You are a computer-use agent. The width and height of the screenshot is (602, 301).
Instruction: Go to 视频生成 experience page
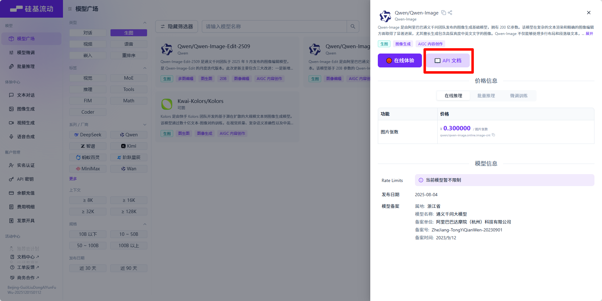tap(31, 123)
